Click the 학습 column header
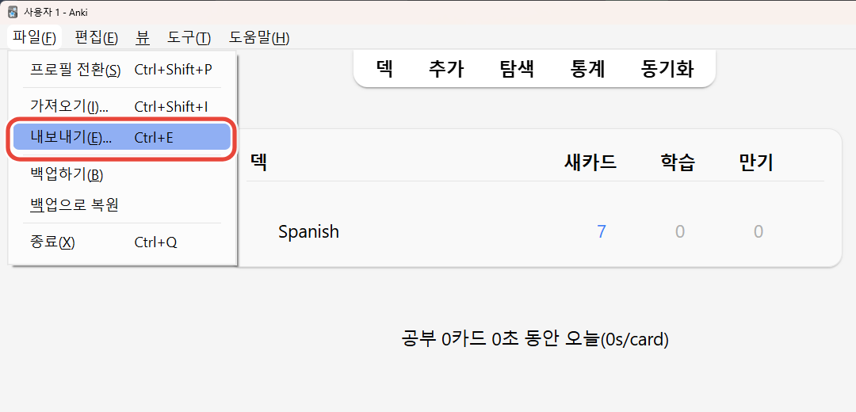This screenshot has width=856, height=412. (x=678, y=162)
